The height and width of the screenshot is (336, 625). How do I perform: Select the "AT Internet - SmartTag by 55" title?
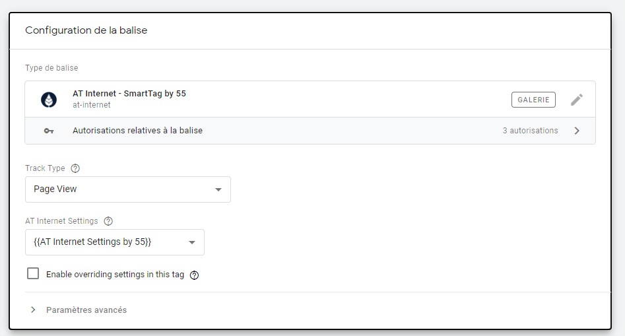pos(129,94)
